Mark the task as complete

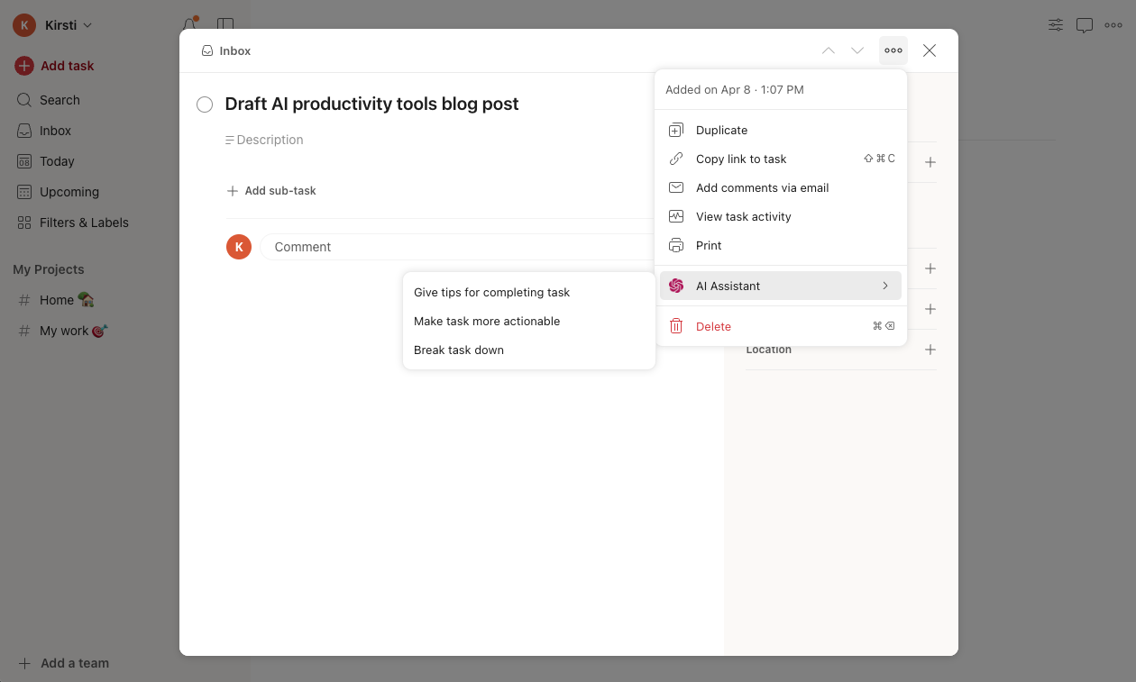point(205,105)
